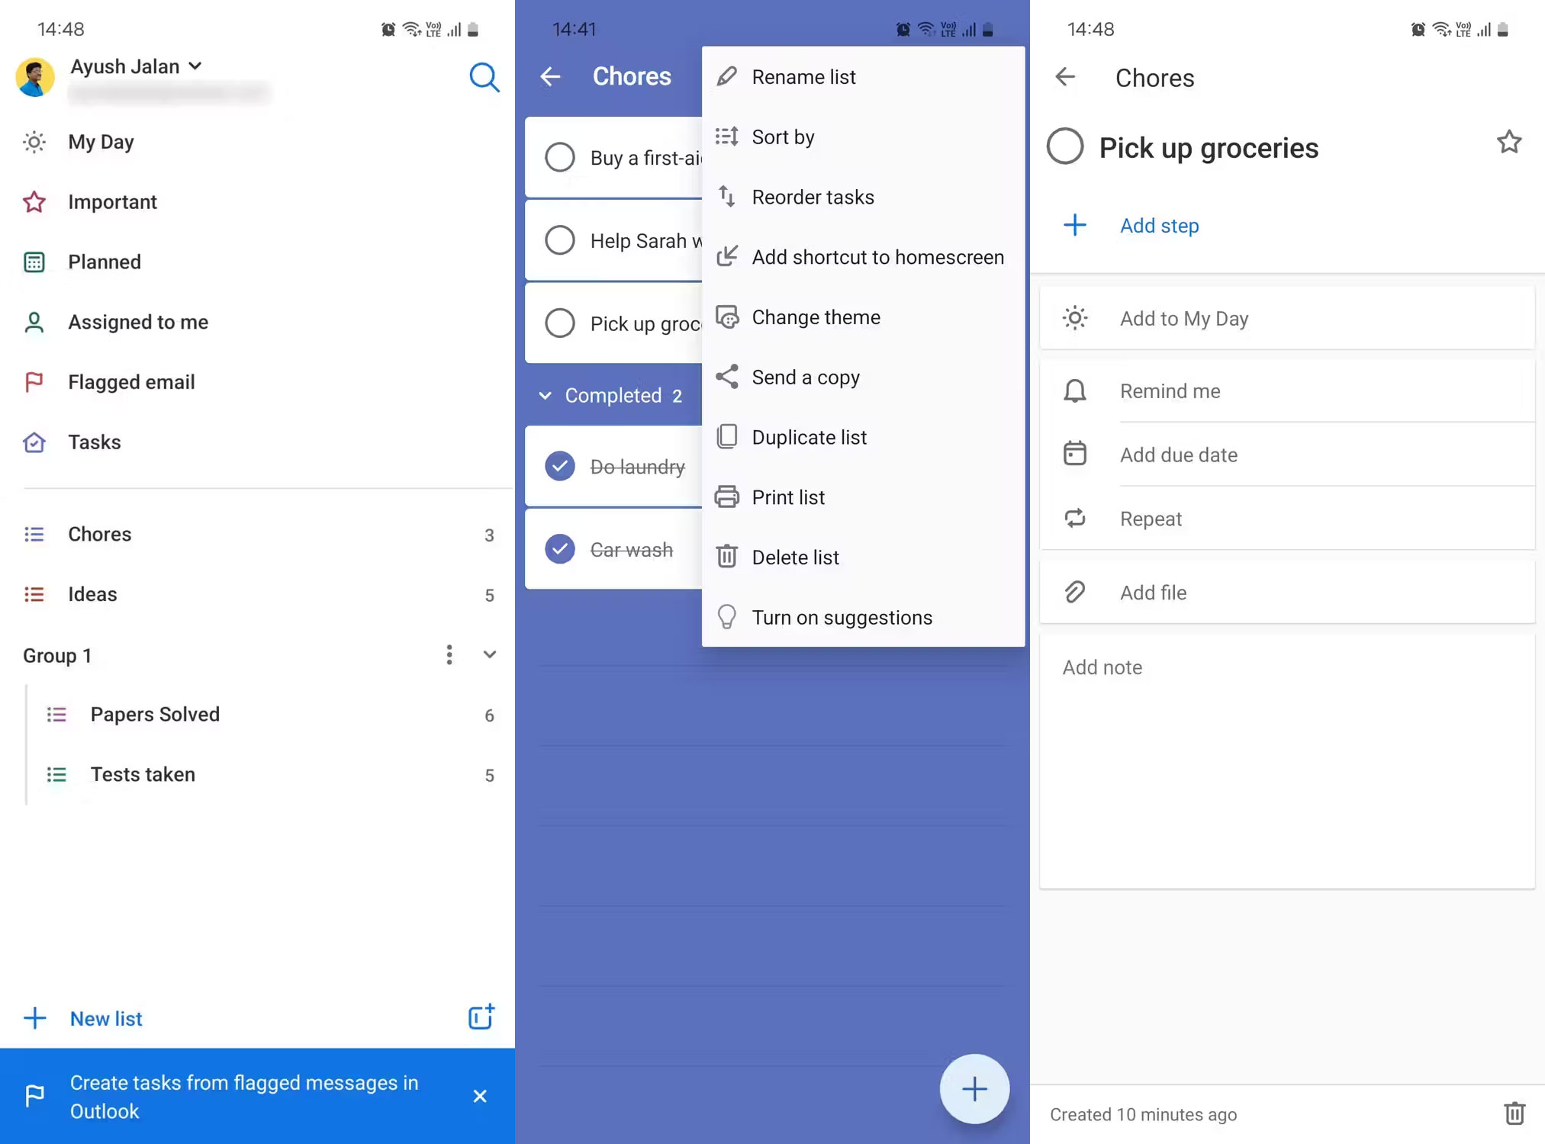
Task: Uncheck the completed Do laundry task
Action: click(x=560, y=466)
